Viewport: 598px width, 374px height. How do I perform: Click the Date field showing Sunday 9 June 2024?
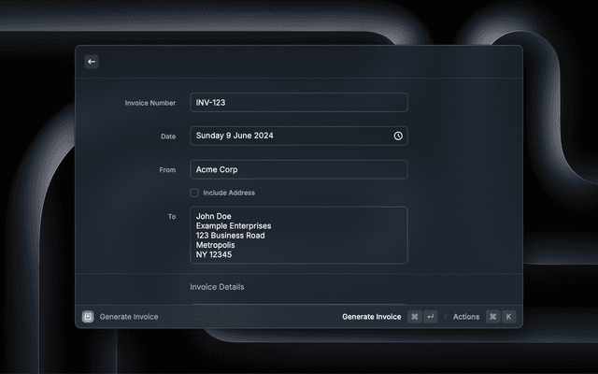(x=290, y=136)
